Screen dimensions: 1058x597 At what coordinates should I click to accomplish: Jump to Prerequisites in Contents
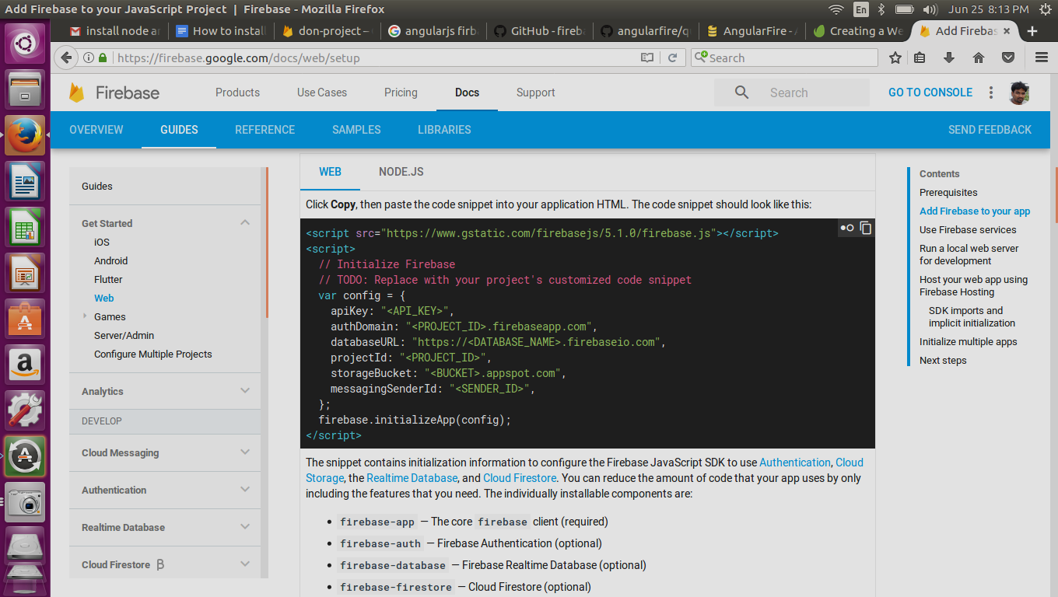[x=948, y=193]
